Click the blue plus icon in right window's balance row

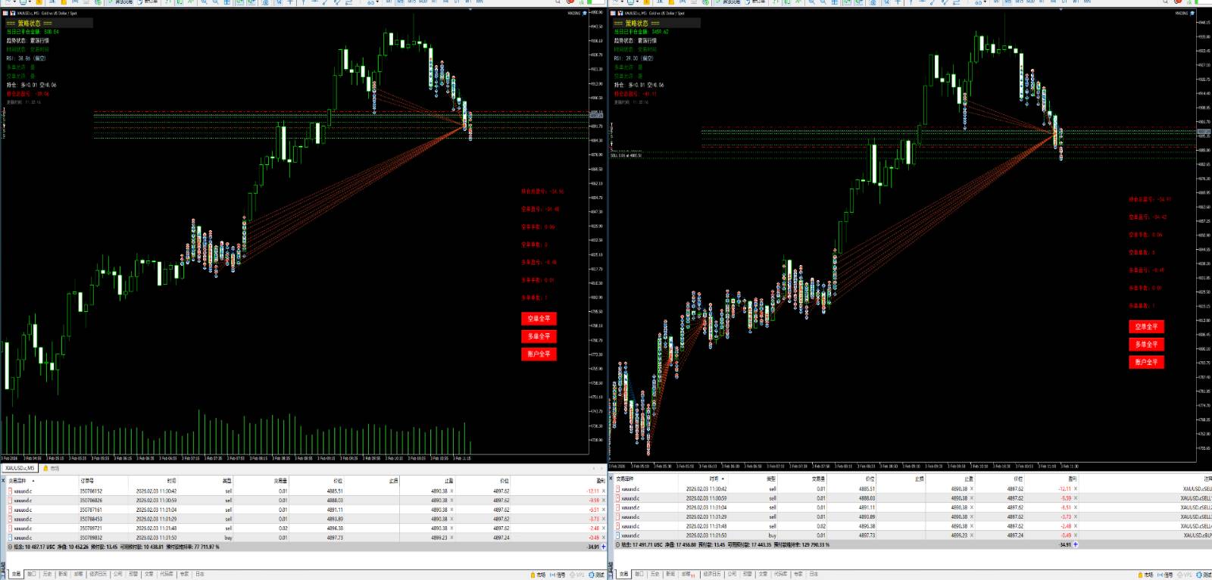[1075, 544]
